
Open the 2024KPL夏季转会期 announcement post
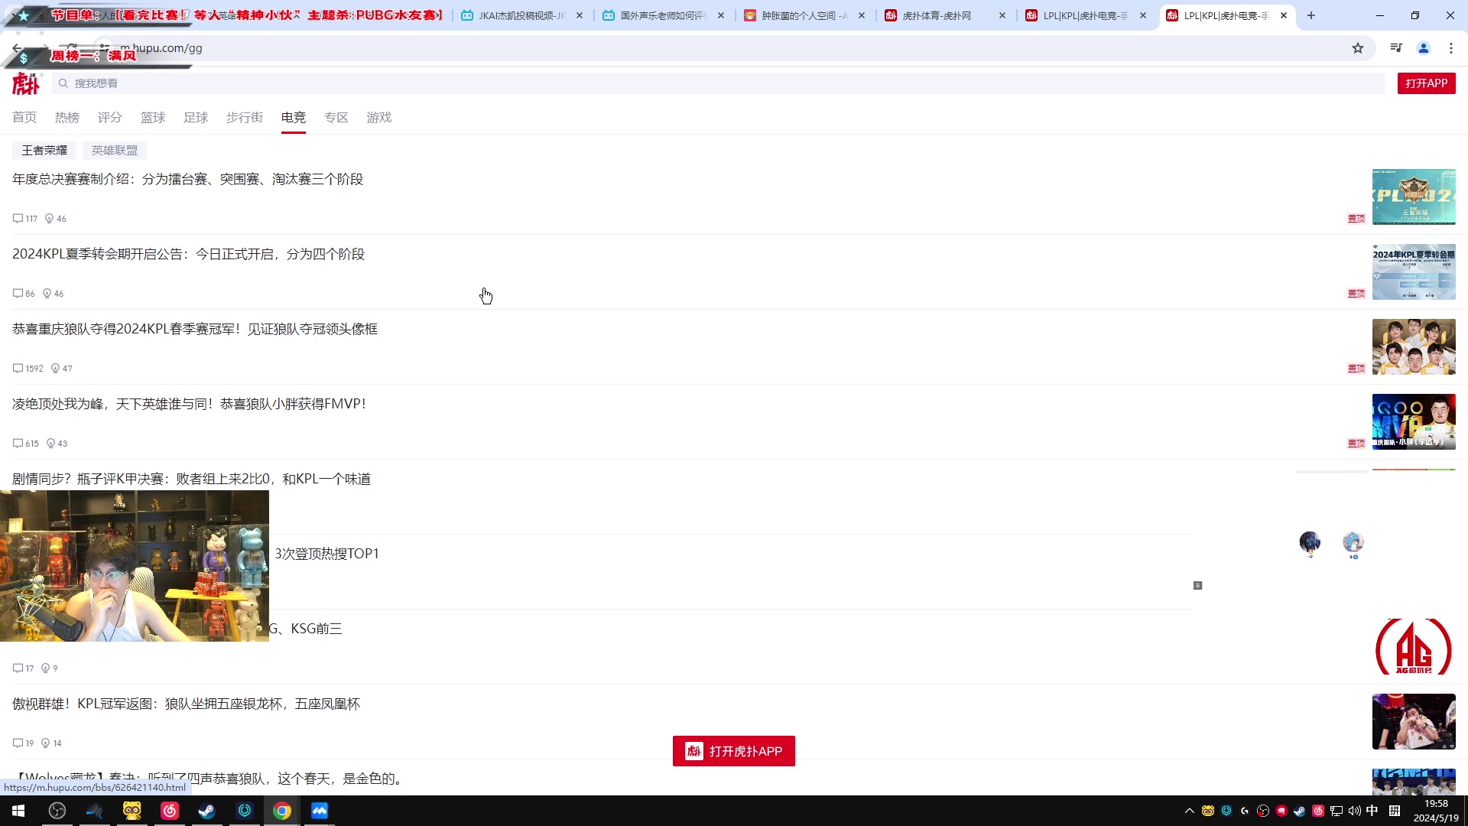tap(188, 254)
